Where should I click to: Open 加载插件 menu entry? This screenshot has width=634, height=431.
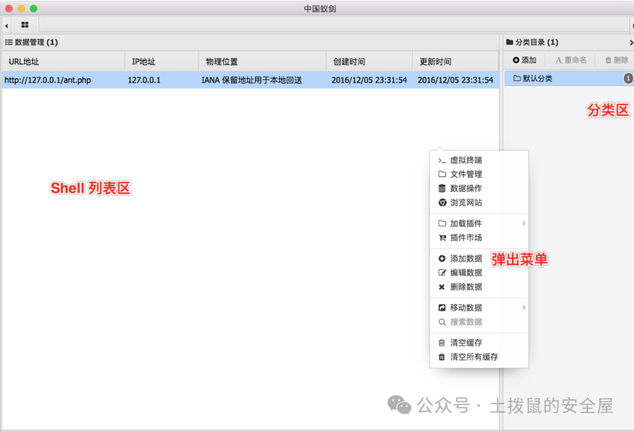pos(479,223)
